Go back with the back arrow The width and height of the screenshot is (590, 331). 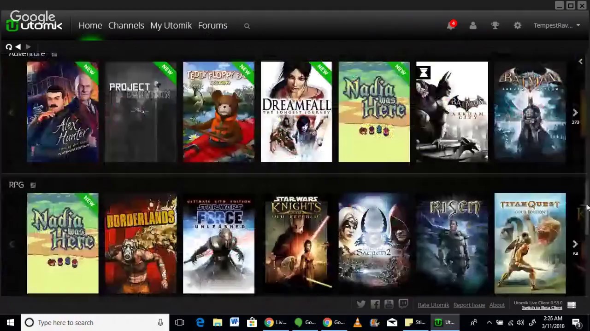coord(18,47)
